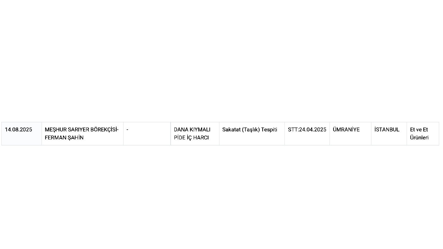This screenshot has height=249, width=443.
Task: Select the word KIYMALI
Action: (x=200, y=130)
